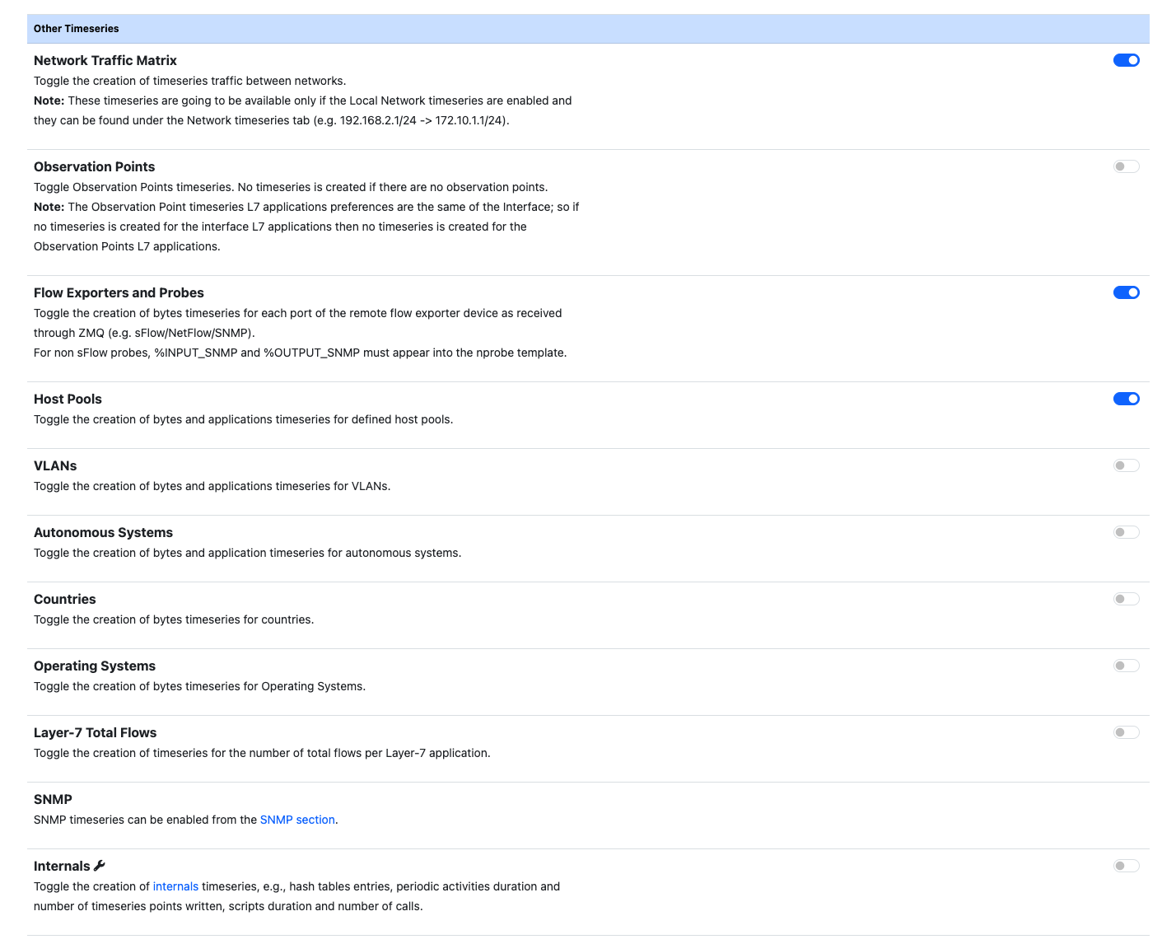Switch off the Host Pools toggle
The width and height of the screenshot is (1176, 944).
[1126, 399]
